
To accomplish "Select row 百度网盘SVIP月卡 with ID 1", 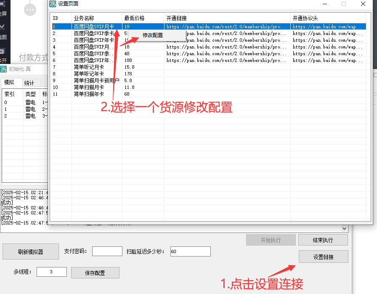I will [x=209, y=27].
